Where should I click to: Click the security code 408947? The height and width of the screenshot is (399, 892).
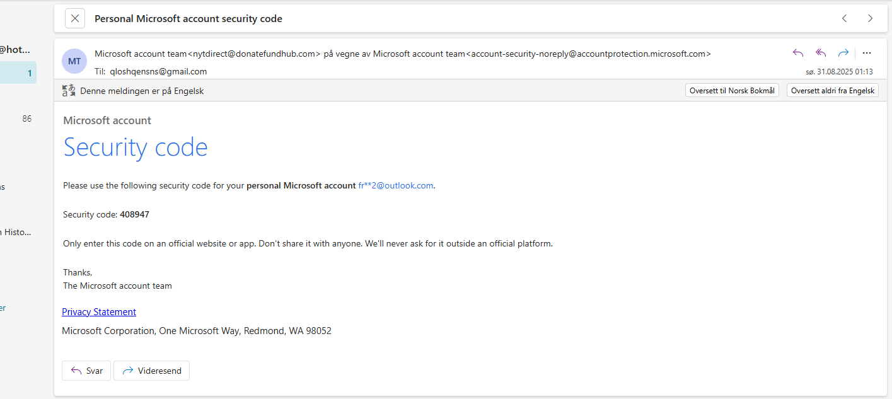[134, 214]
